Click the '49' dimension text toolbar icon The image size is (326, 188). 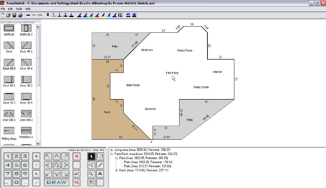(128, 15)
